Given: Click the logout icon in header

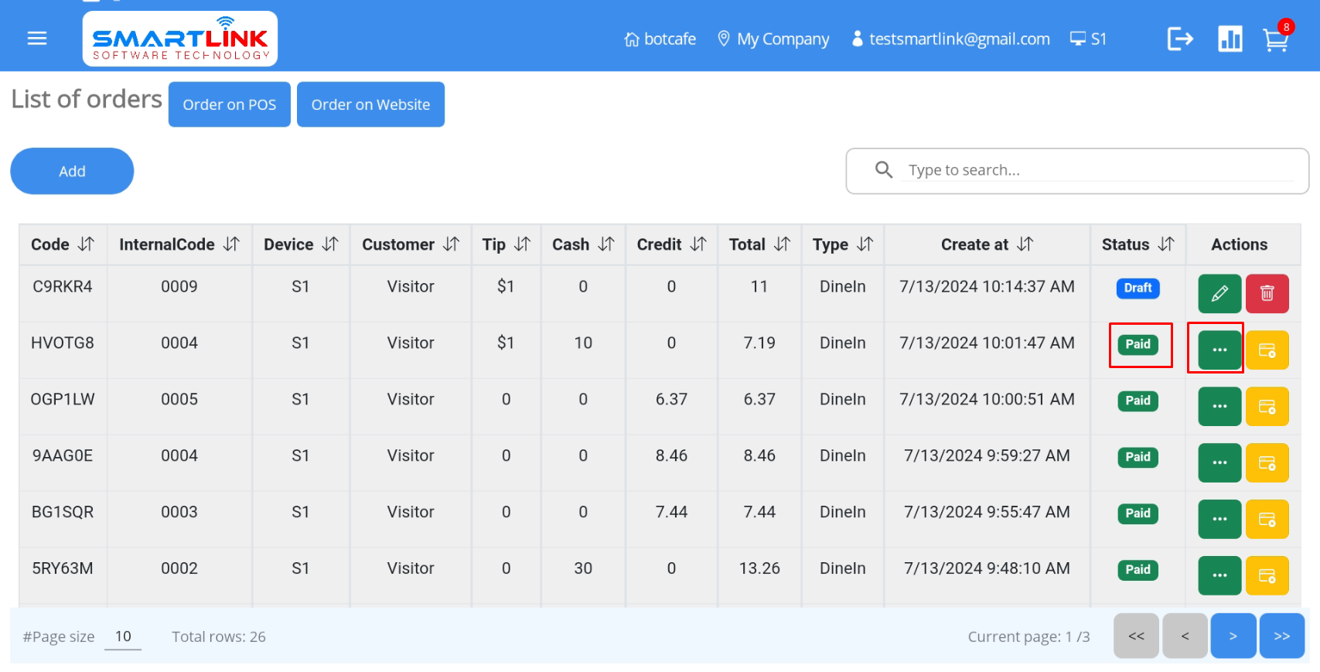Looking at the screenshot, I should tap(1179, 39).
